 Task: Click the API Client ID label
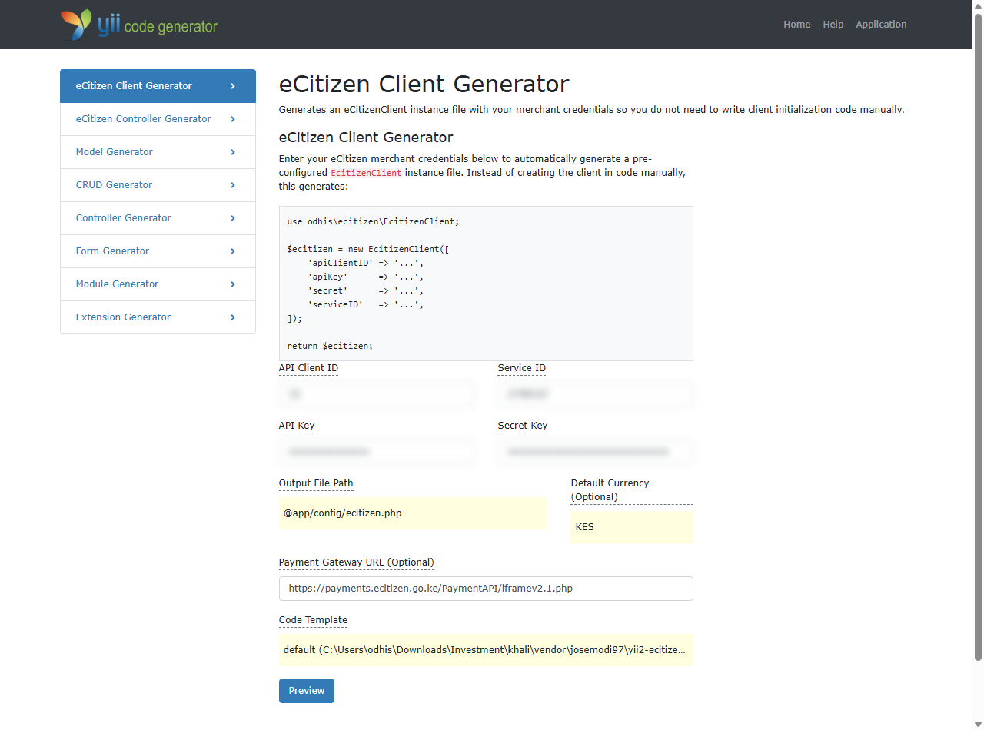click(x=308, y=368)
